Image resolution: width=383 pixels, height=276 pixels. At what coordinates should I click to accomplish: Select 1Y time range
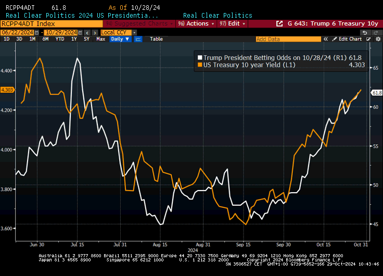click(x=74, y=39)
